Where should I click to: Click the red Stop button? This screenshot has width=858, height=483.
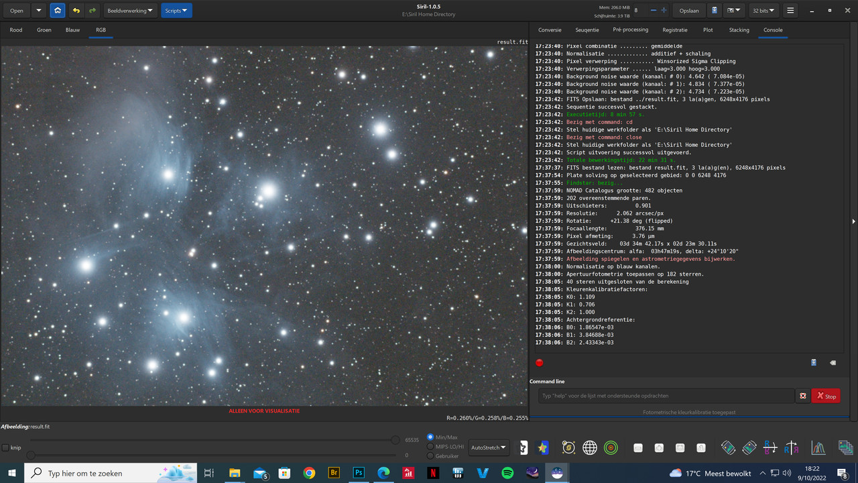pyautogui.click(x=825, y=396)
